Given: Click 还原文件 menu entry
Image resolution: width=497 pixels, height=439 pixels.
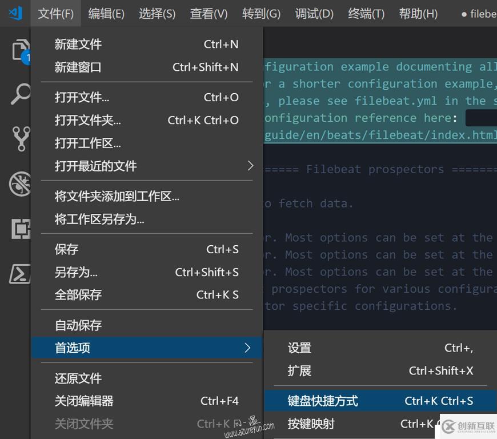Looking at the screenshot, I should click(147, 378).
